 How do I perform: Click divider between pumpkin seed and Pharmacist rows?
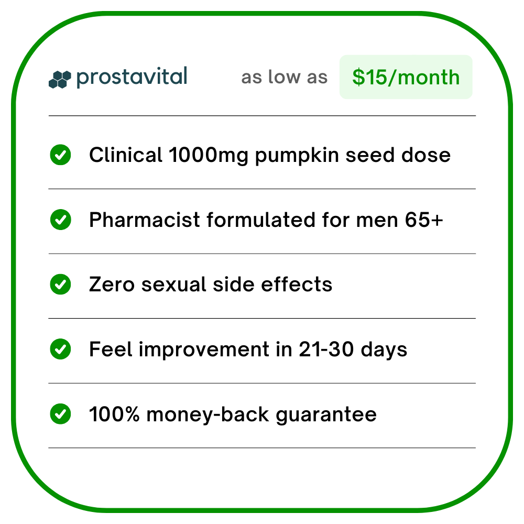262,189
